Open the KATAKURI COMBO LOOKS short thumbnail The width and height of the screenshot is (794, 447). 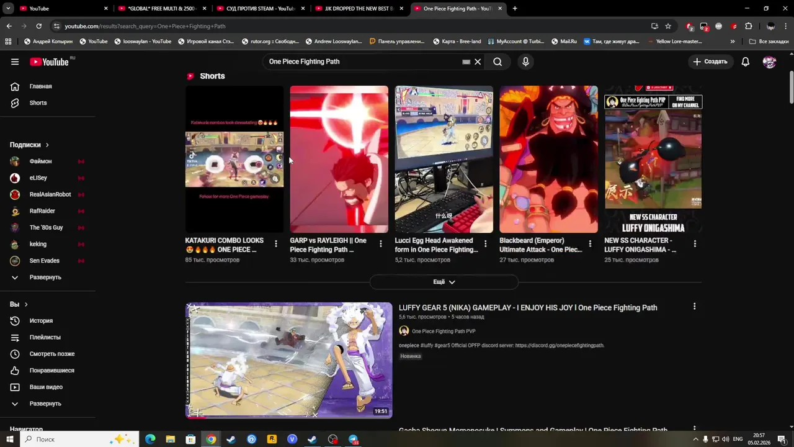click(x=234, y=160)
